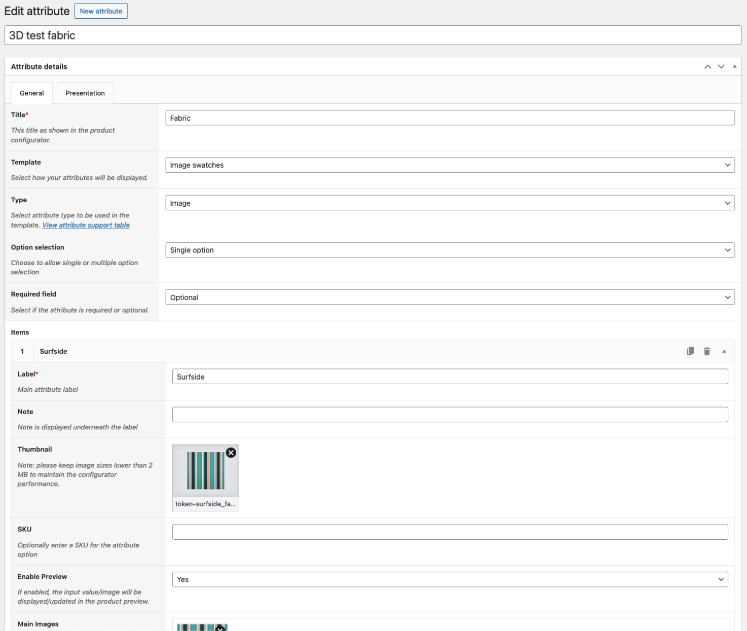
Task: Click the Surfside fabric thumbnail
Action: (206, 471)
